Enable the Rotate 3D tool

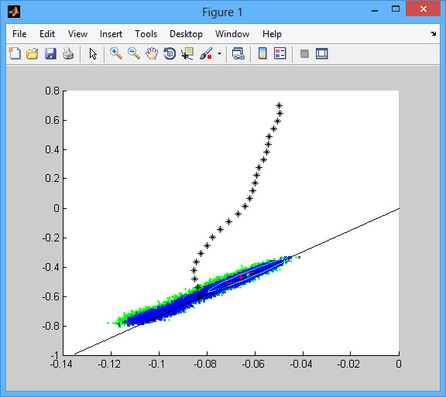170,53
